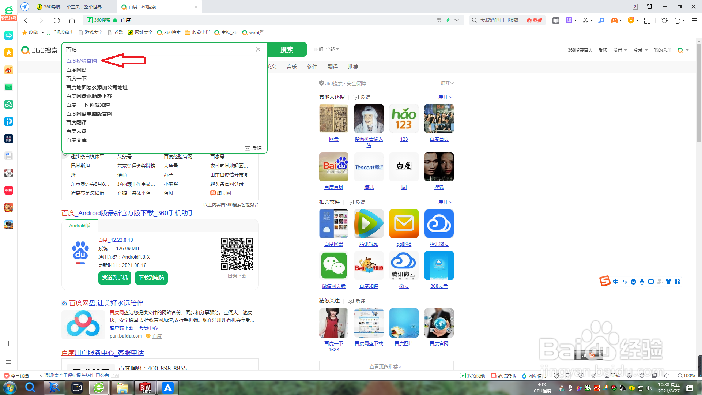The image size is (702, 395).
Task: Expand the 360搜索 安全保障 section
Action: coord(447,83)
